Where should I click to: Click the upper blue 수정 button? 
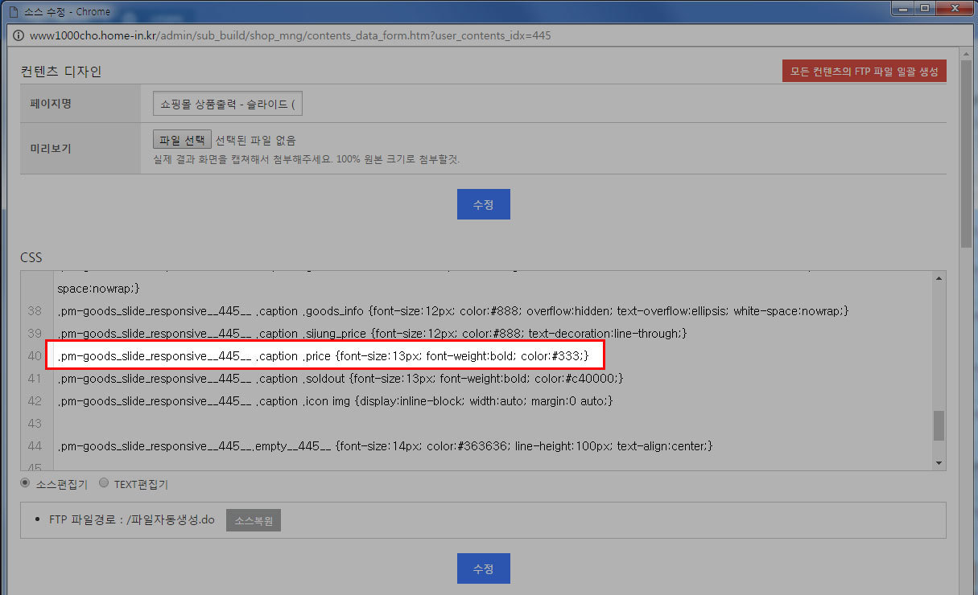[483, 204]
